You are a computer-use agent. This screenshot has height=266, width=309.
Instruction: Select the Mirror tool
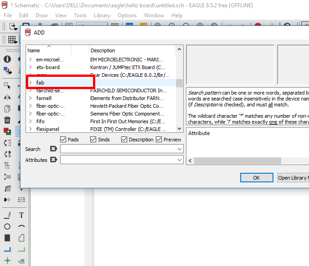[x=7, y=97]
